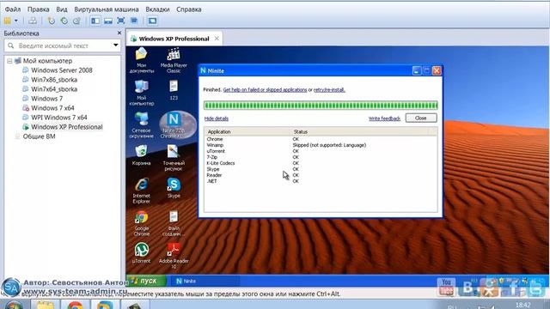Click the Мои документы desktop icon

[x=141, y=60]
